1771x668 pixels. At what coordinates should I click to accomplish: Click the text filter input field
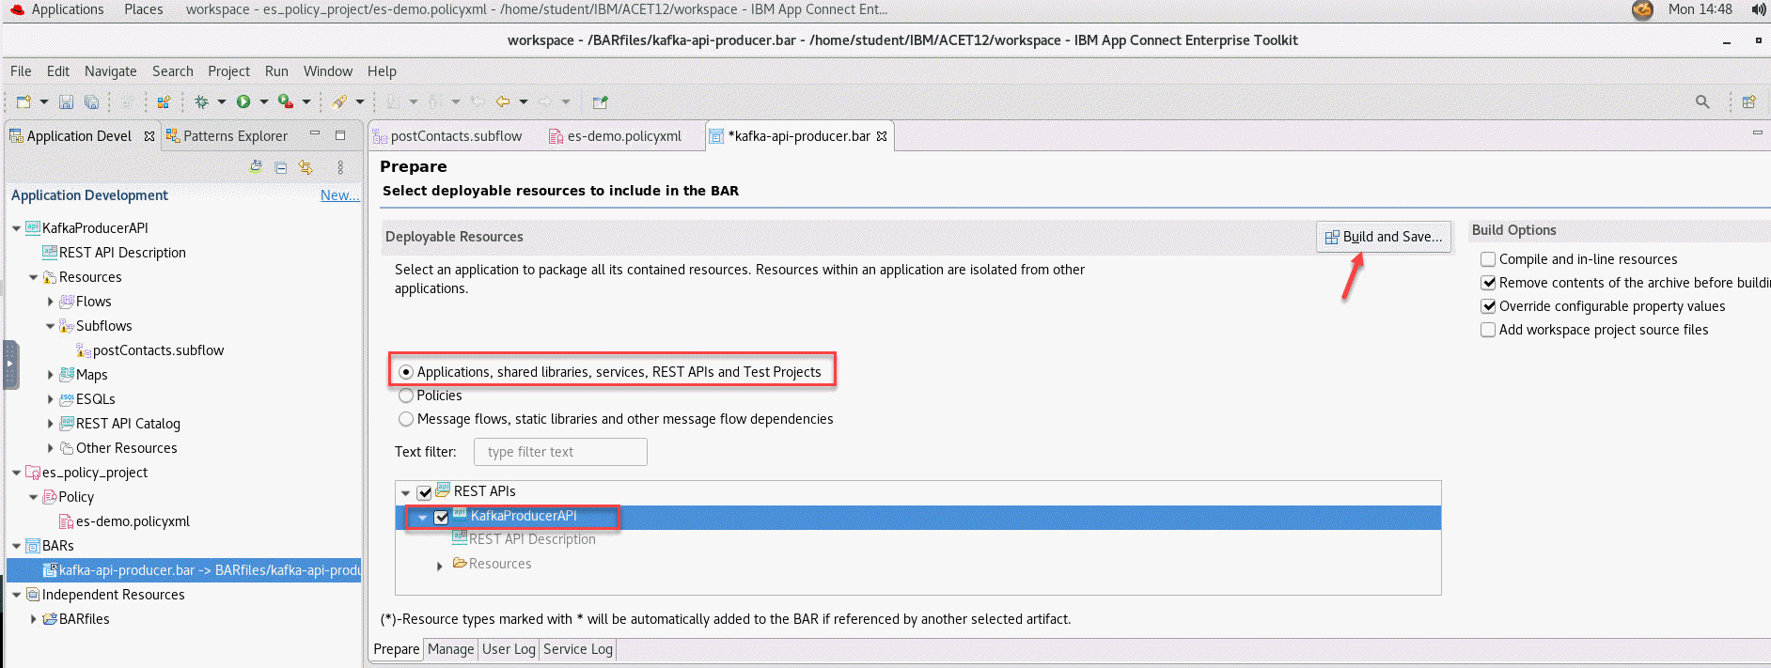(x=560, y=452)
